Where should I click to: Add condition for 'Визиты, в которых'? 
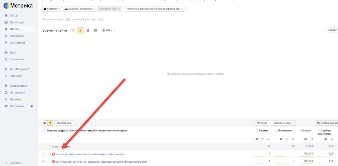[68, 20]
